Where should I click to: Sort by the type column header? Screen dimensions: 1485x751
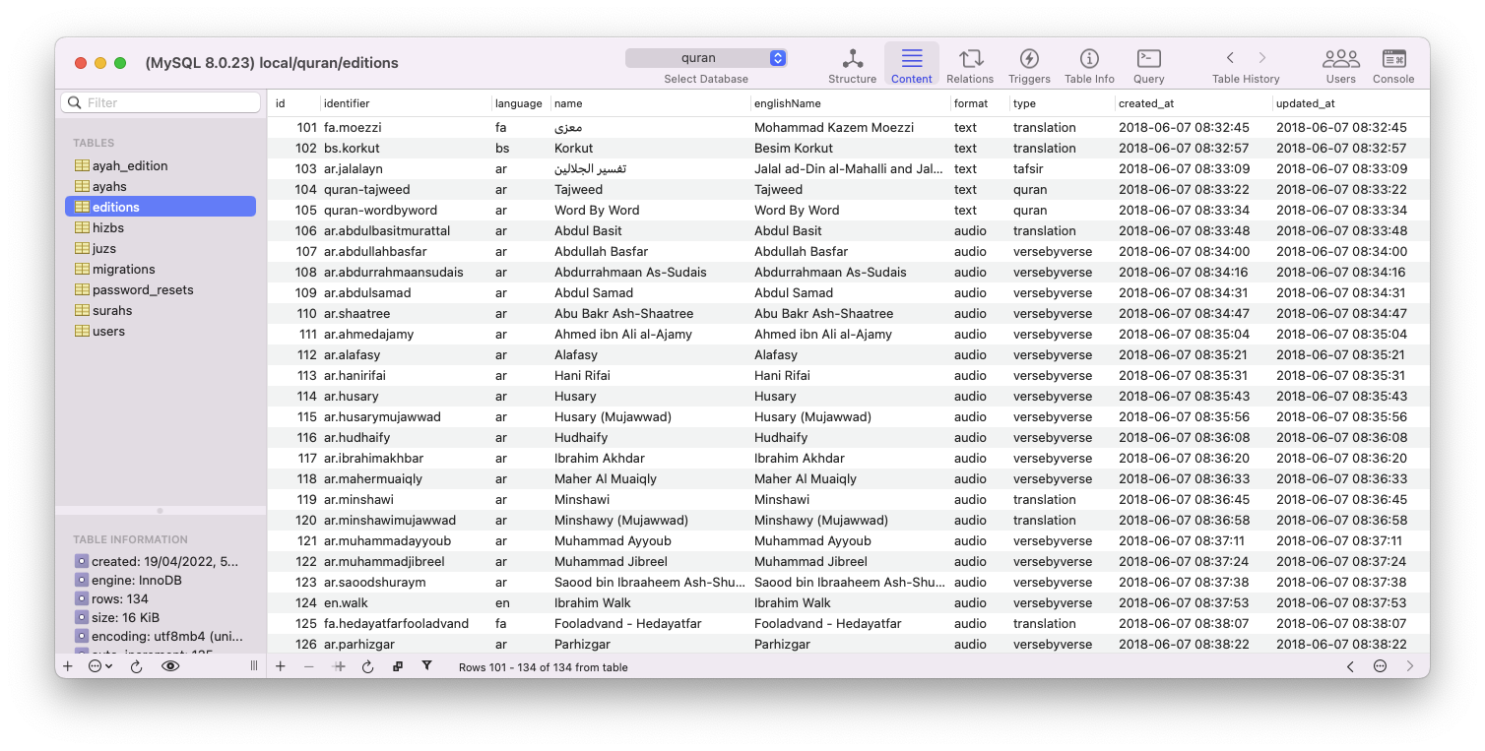(1062, 103)
